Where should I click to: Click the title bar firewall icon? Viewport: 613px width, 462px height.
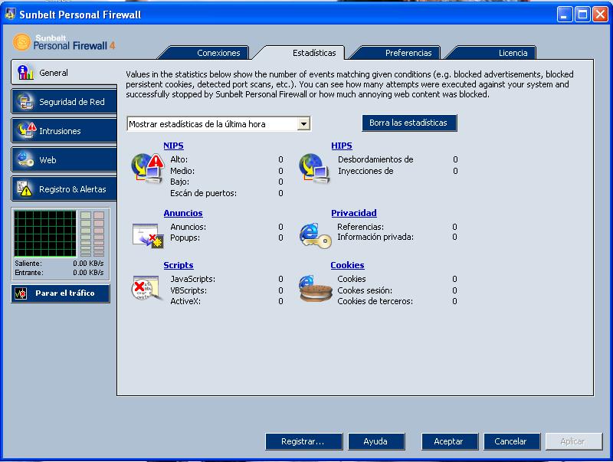10,14
